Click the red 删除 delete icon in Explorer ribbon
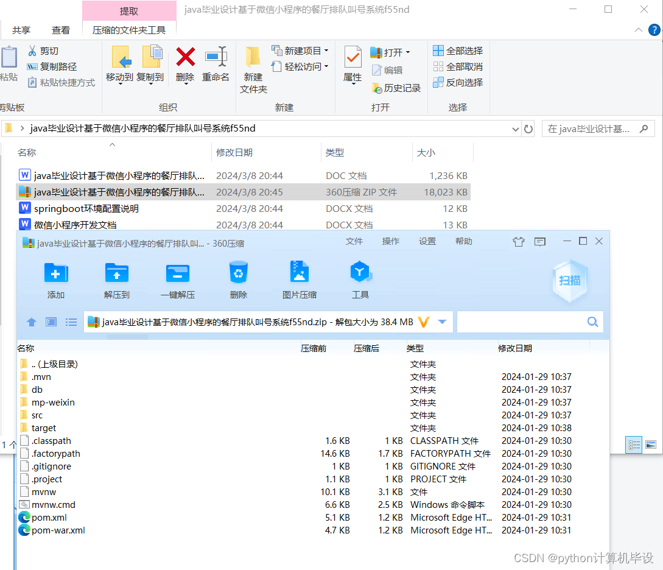Screen dimensions: 663x570 coord(185,57)
